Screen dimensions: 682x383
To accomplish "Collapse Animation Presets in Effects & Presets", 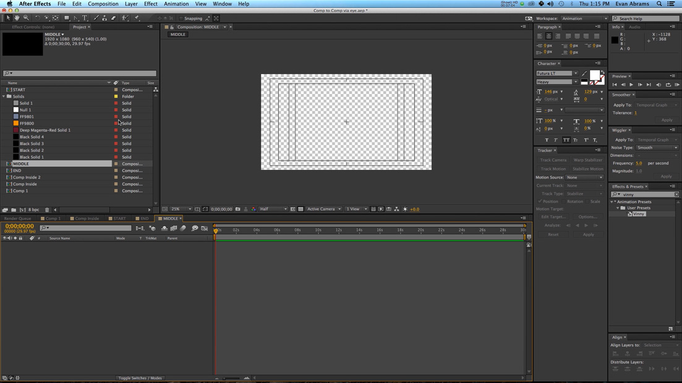I will pos(612,202).
